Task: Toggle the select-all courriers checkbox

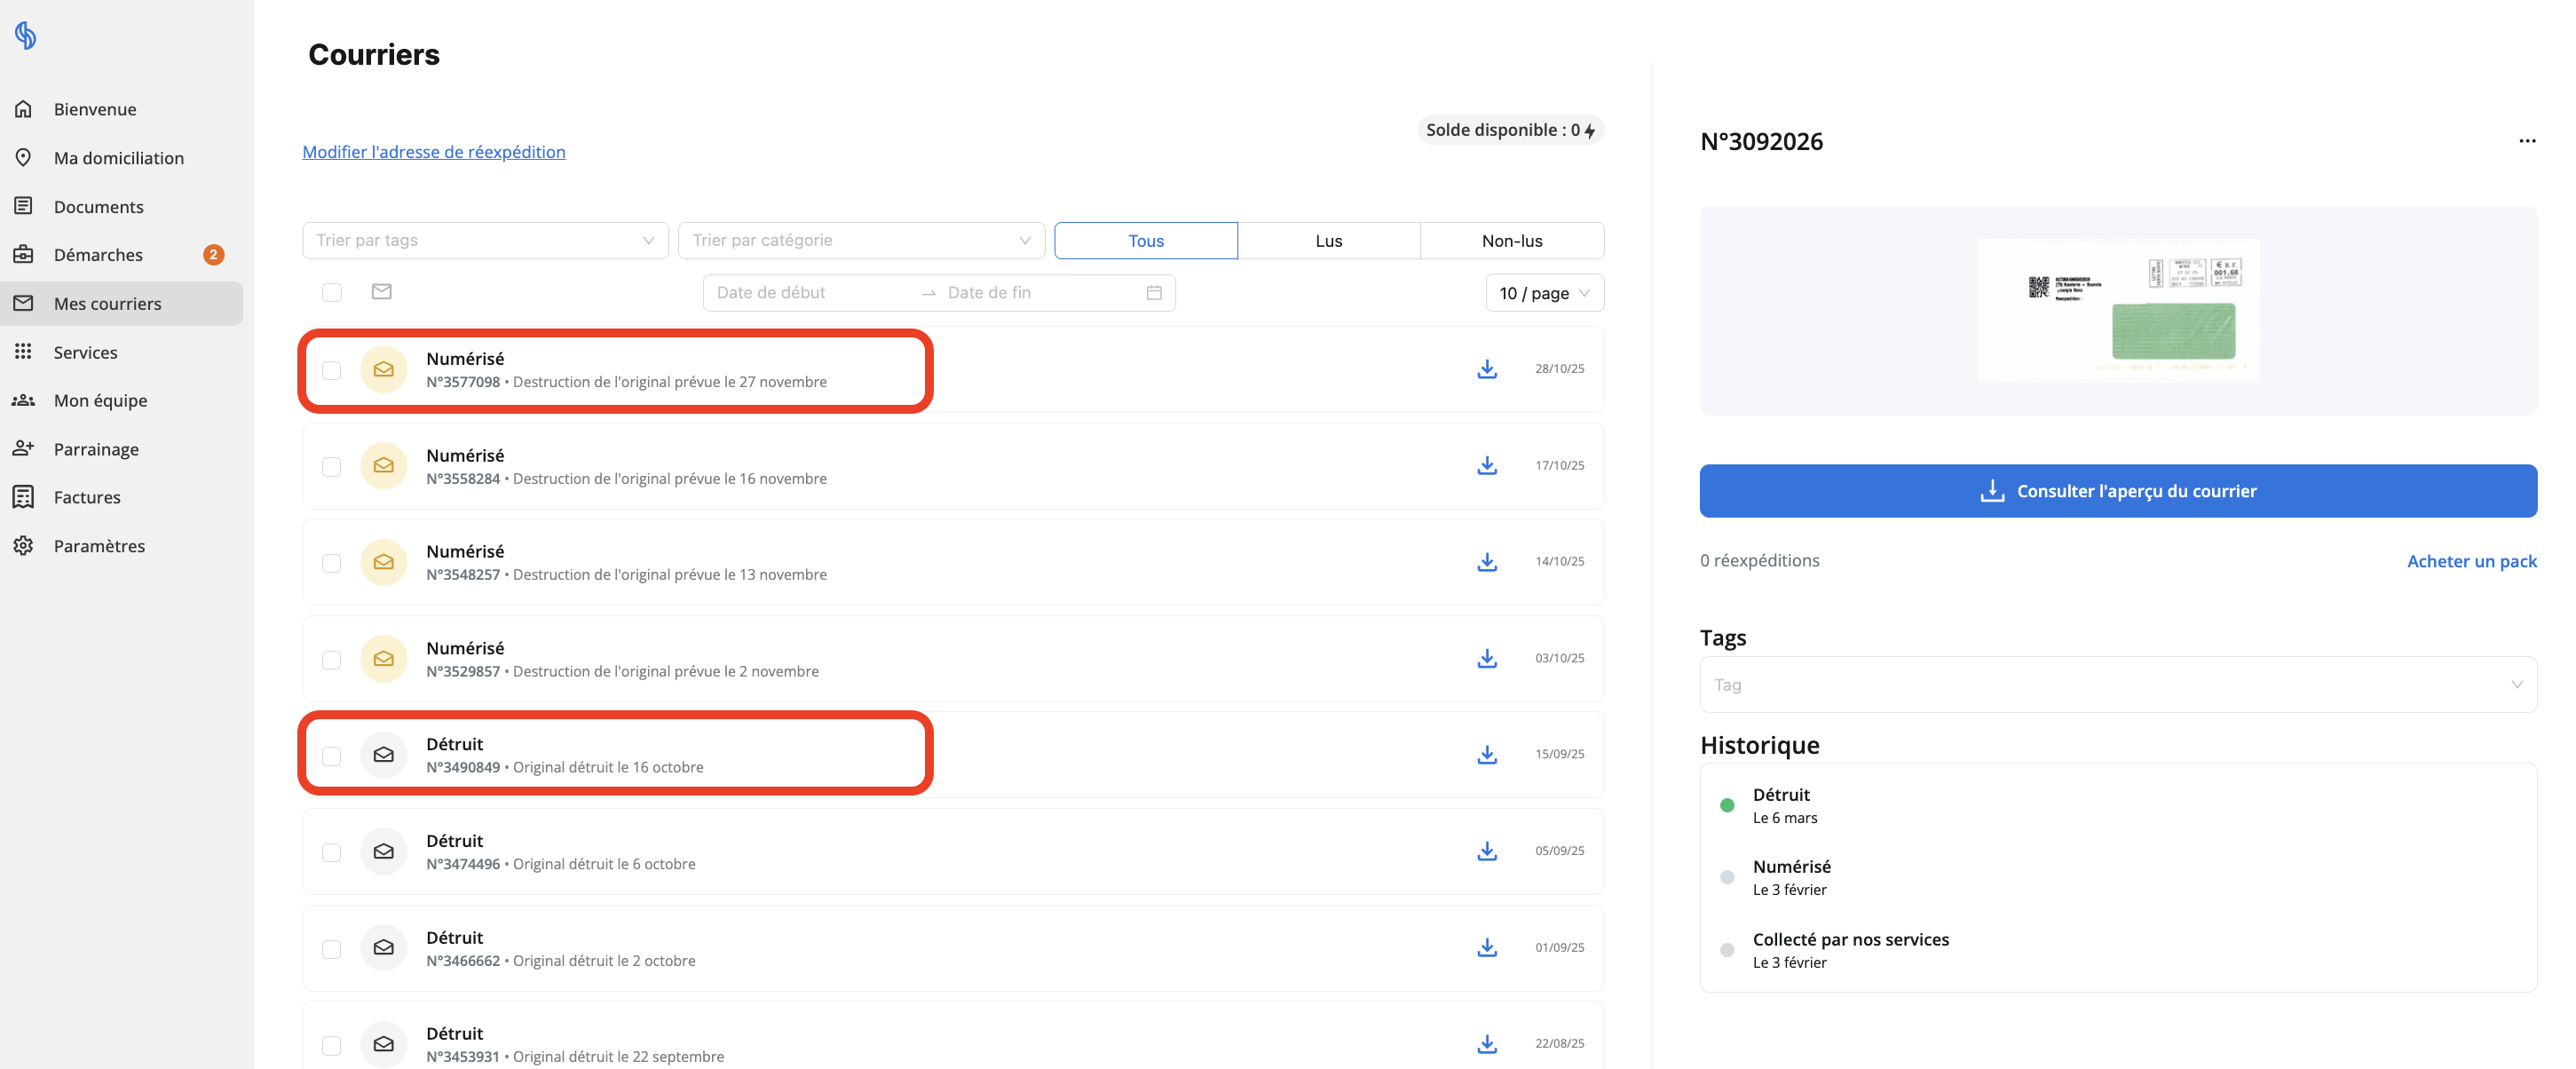Action: click(x=331, y=292)
